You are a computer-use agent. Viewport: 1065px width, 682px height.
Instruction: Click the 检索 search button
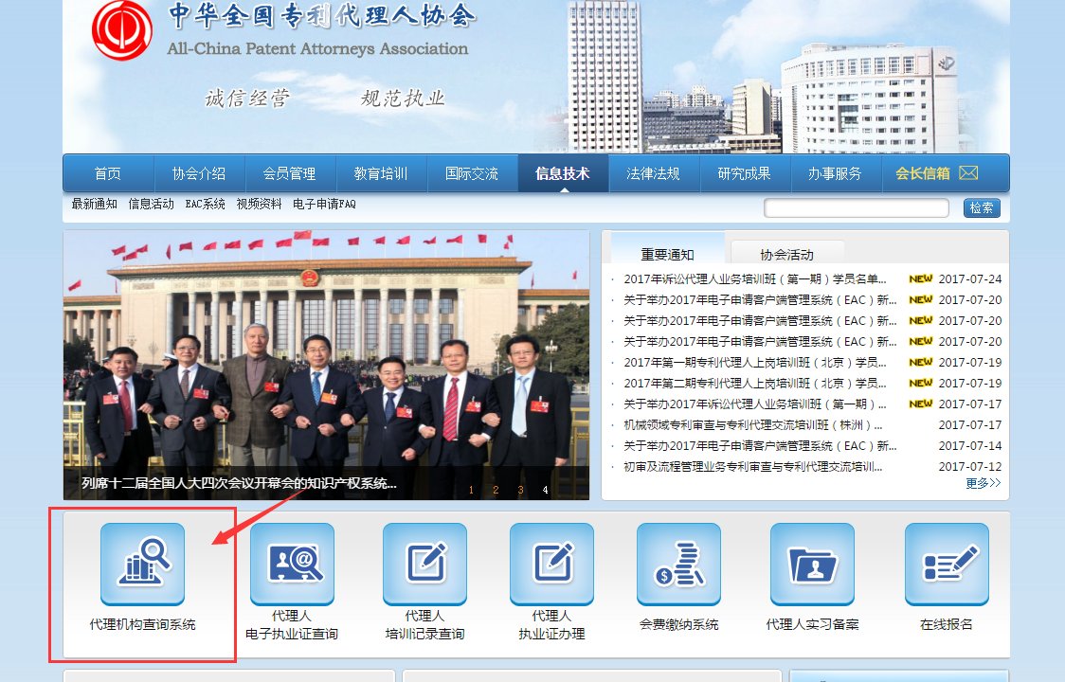982,207
